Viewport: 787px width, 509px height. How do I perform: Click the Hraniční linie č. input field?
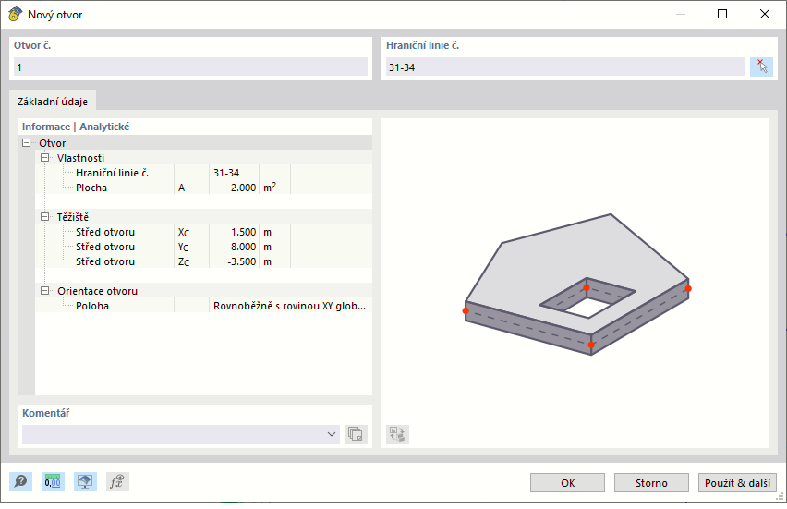565,67
